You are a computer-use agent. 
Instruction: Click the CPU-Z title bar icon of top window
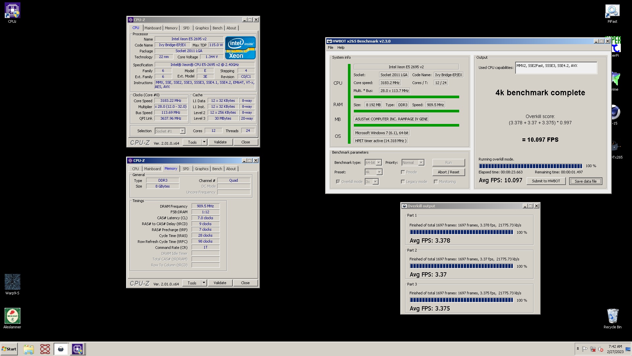click(131, 20)
